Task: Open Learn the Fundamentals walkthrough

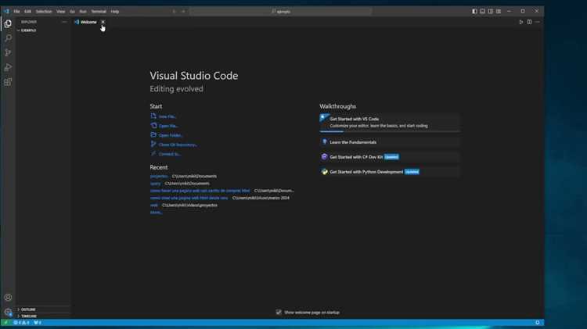Action: (389, 142)
